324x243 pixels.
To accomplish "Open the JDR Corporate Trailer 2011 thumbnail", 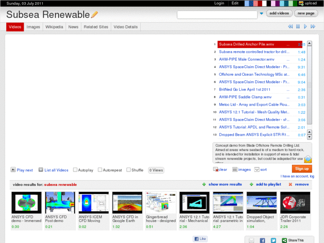I will [x=295, y=203].
